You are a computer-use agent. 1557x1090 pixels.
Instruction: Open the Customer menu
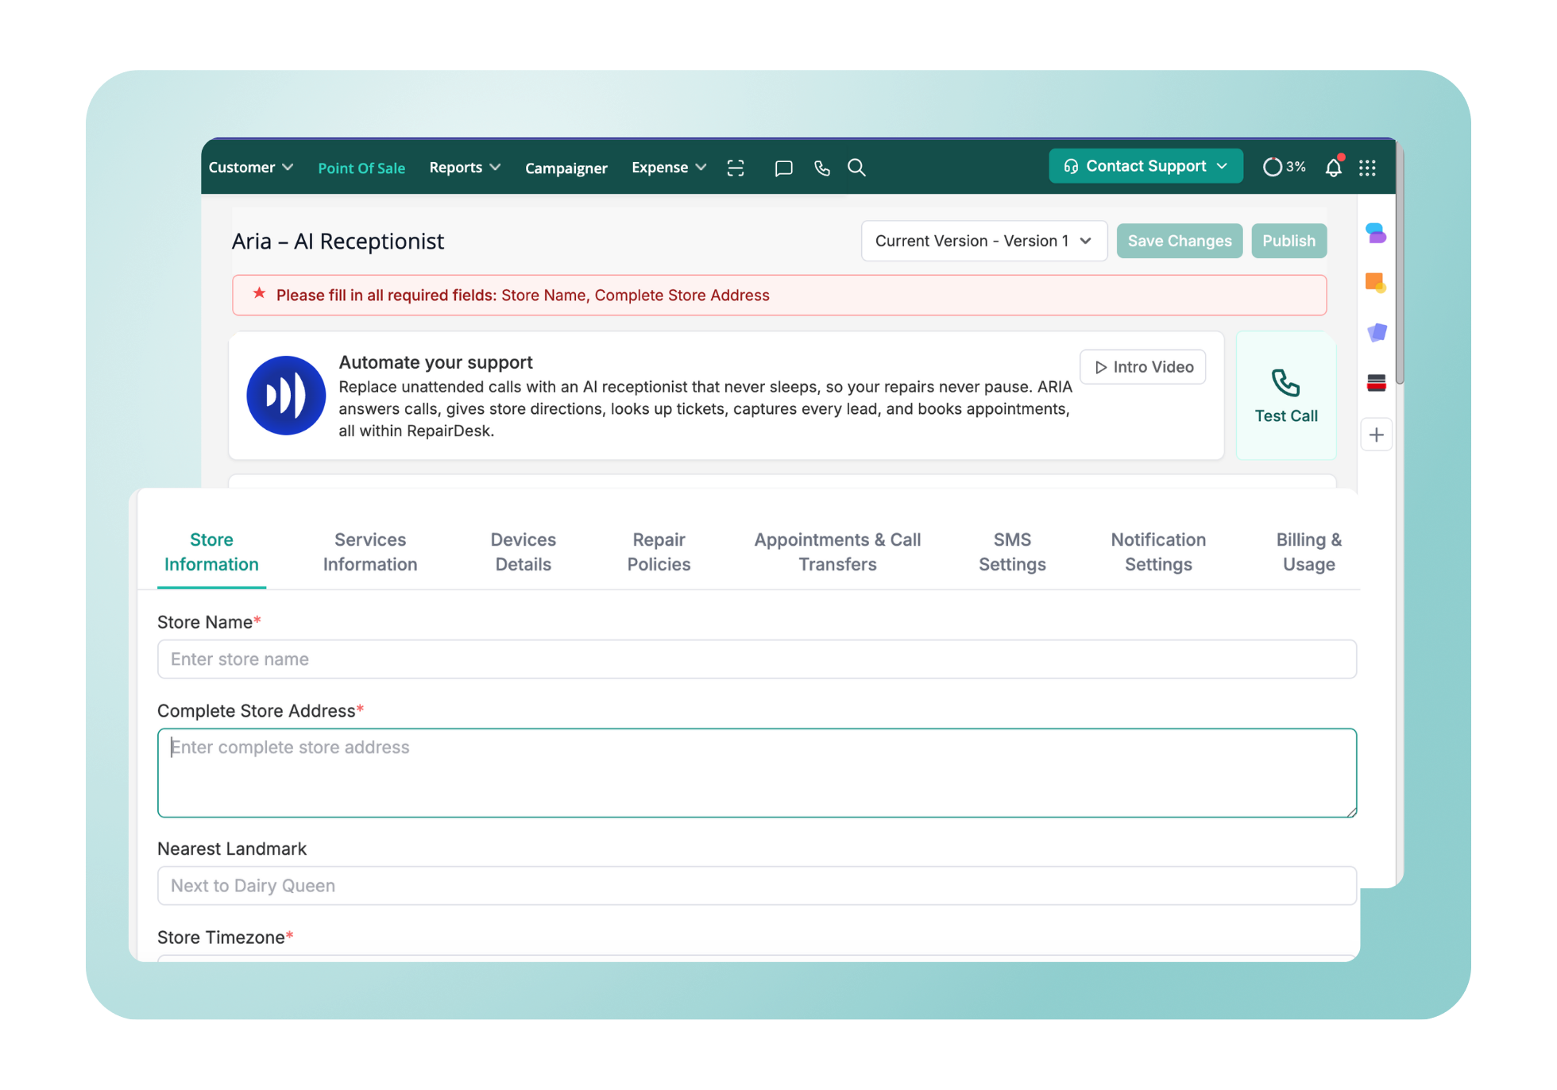tap(251, 168)
